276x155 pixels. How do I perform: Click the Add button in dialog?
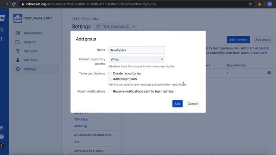(x=177, y=104)
